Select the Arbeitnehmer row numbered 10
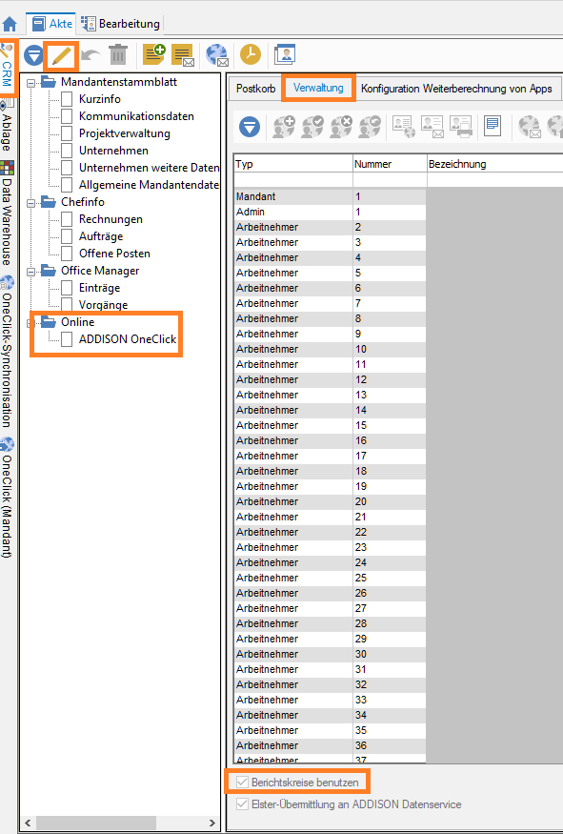563x834 pixels. [330, 349]
